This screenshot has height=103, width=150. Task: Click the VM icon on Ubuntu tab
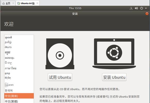(x=19, y=3)
